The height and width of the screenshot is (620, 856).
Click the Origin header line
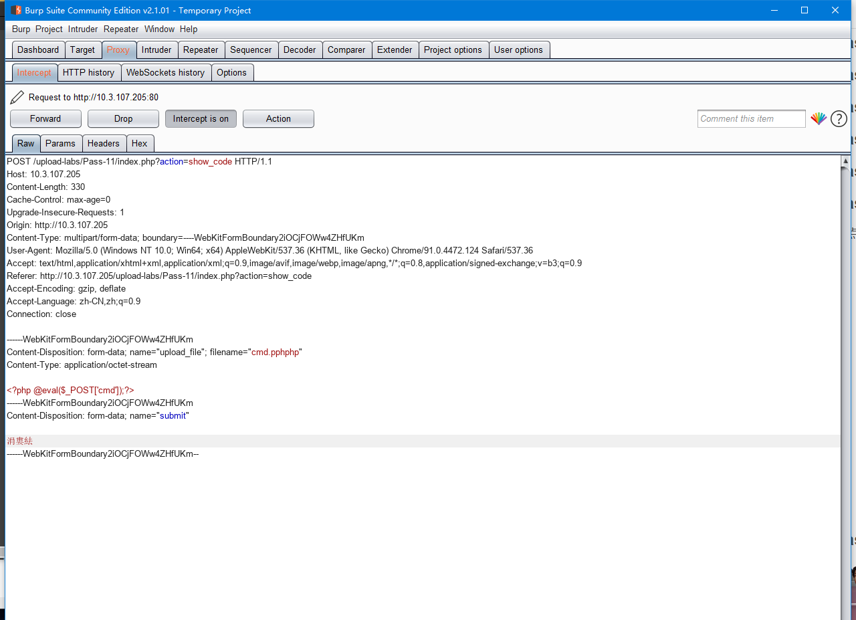[x=58, y=225]
